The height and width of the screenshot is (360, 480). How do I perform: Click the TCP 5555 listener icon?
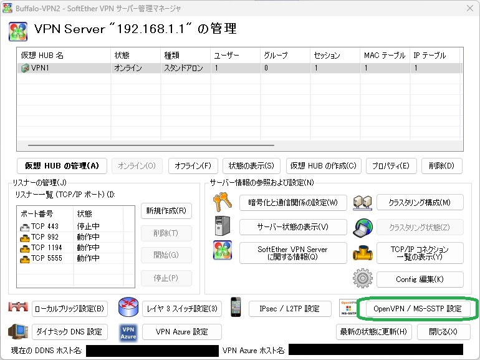pos(24,258)
